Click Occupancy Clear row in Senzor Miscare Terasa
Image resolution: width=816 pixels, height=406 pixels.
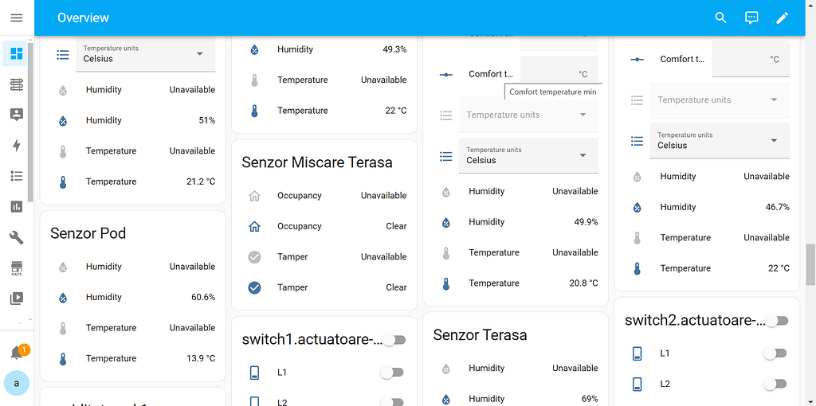click(x=324, y=226)
